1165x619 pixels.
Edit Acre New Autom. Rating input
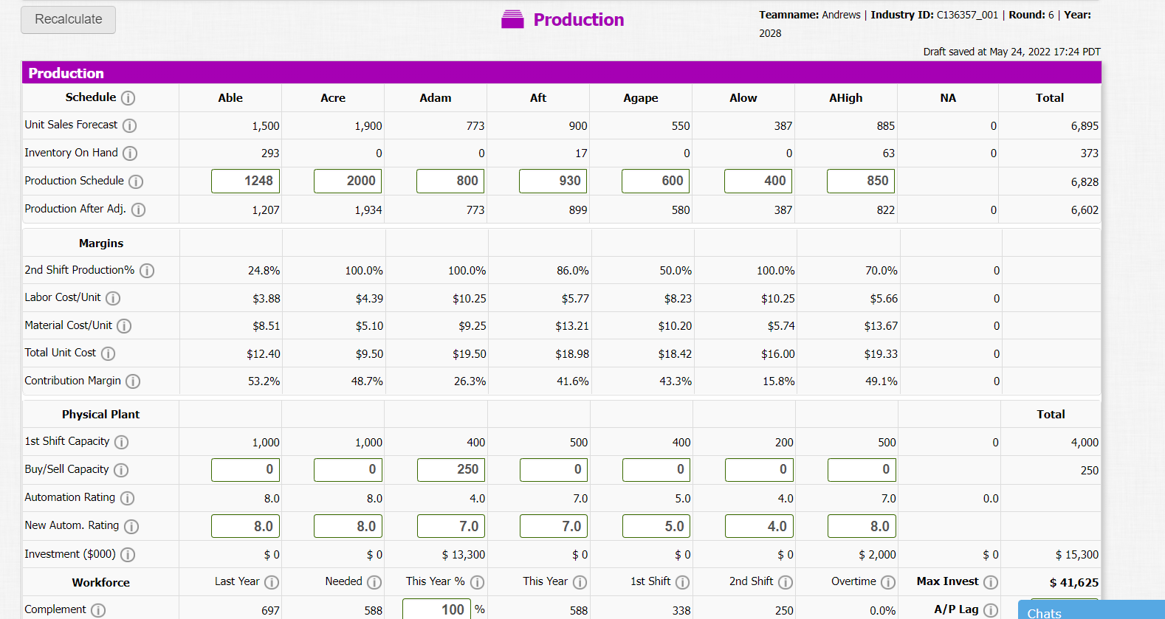point(348,526)
